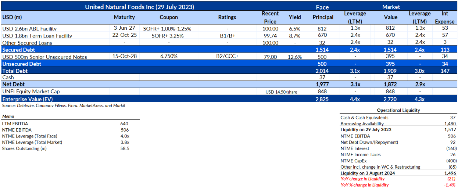Image resolution: width=458 pixels, height=190 pixels.
Task: Select the USD 14.50/share price cell
Action: point(281,92)
